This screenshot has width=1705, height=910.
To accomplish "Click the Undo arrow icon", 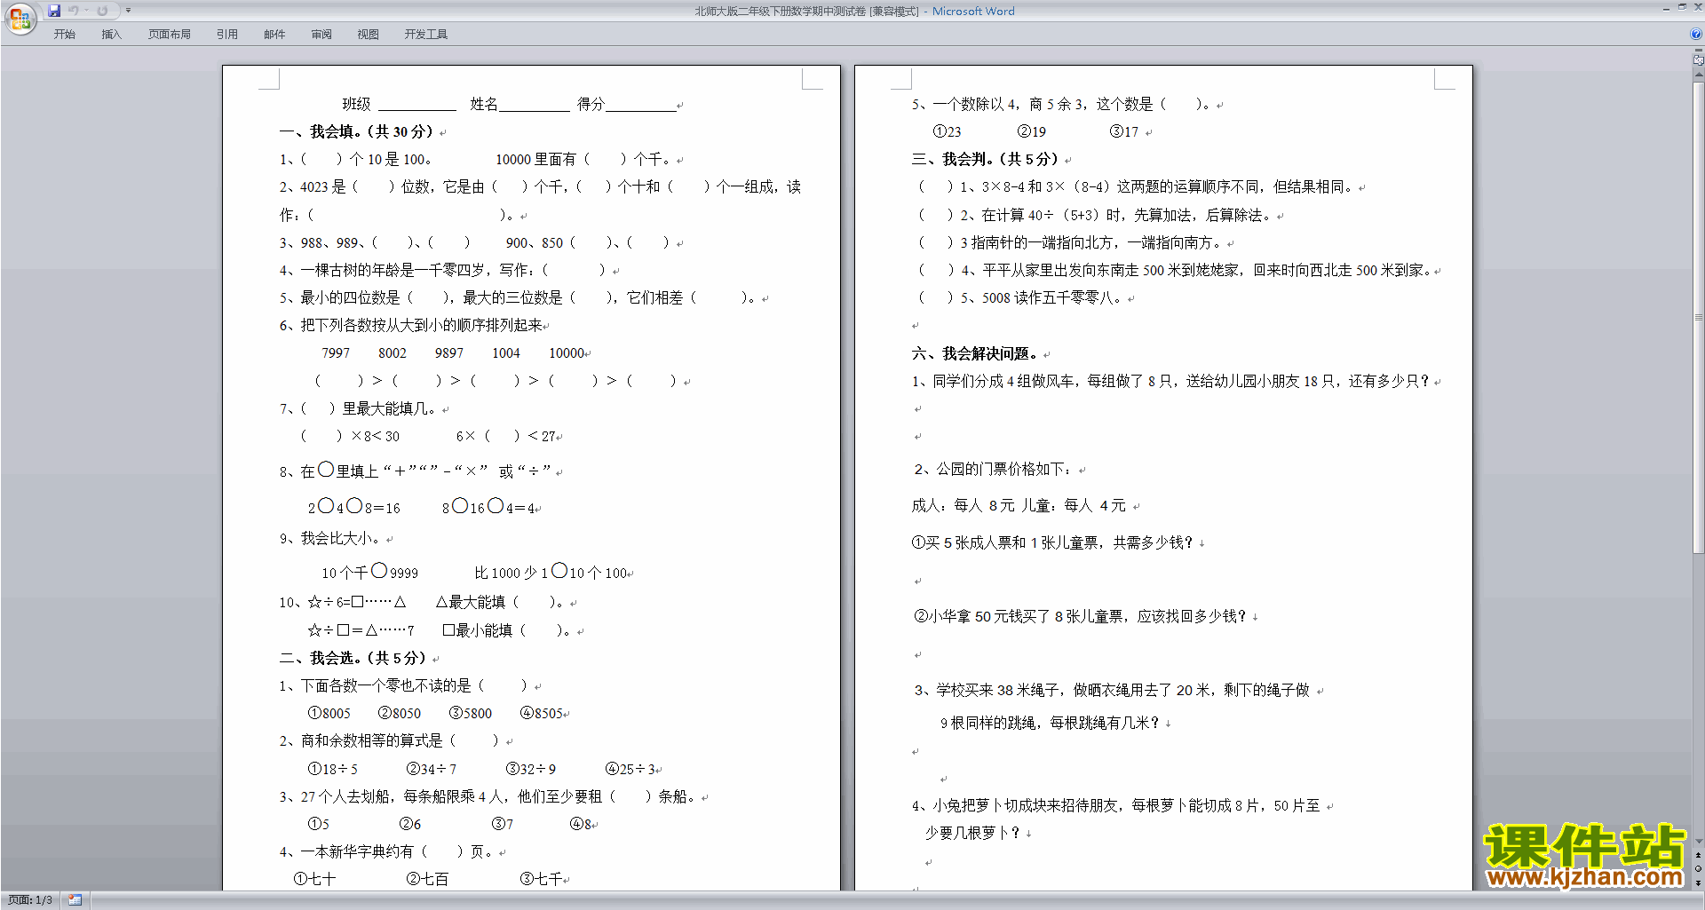I will coord(74,11).
